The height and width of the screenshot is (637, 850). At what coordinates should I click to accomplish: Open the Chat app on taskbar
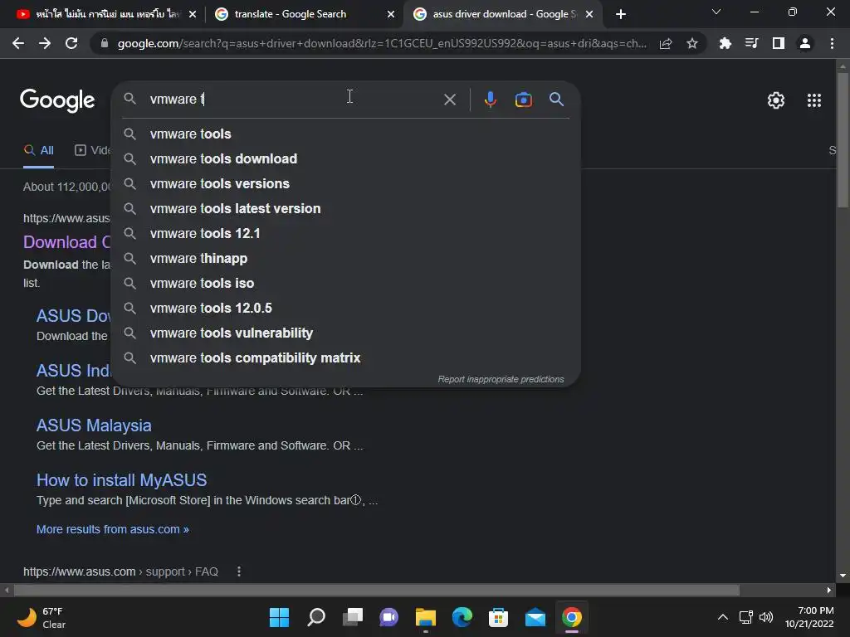pos(388,617)
